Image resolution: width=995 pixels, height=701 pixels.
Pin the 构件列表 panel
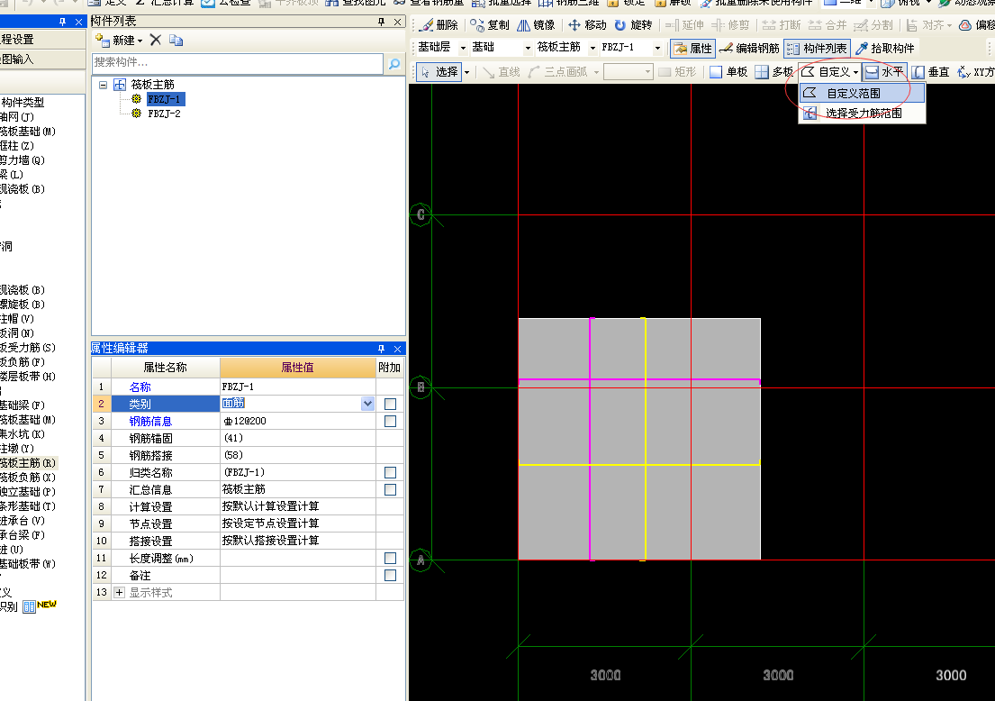tap(382, 22)
